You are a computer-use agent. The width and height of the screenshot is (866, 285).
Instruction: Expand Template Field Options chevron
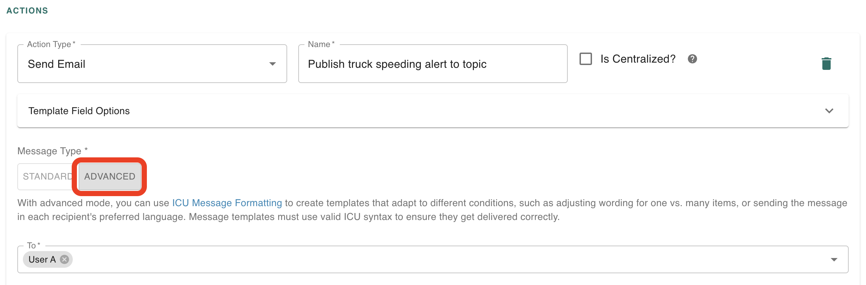(x=829, y=111)
